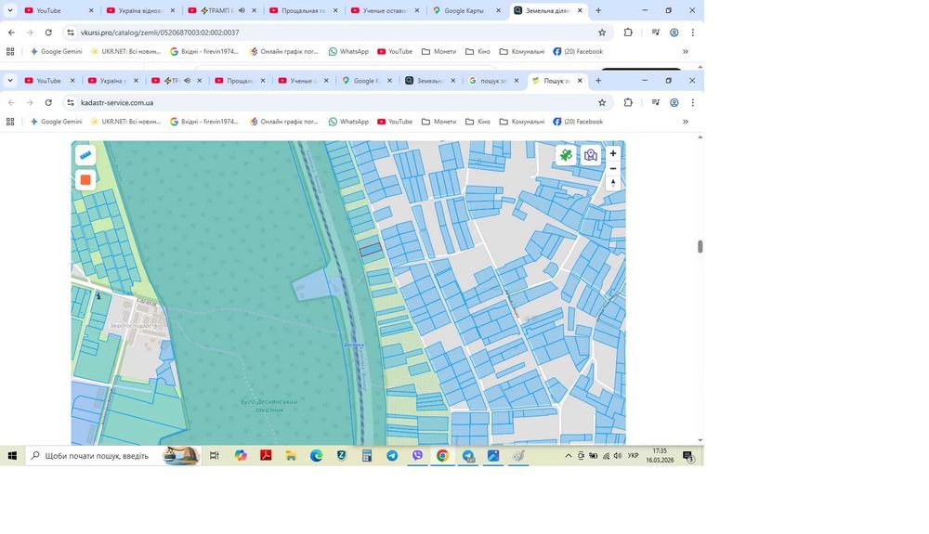Open UKR.NET bookmark in front window
The height and width of the screenshot is (534, 929).
click(x=125, y=122)
